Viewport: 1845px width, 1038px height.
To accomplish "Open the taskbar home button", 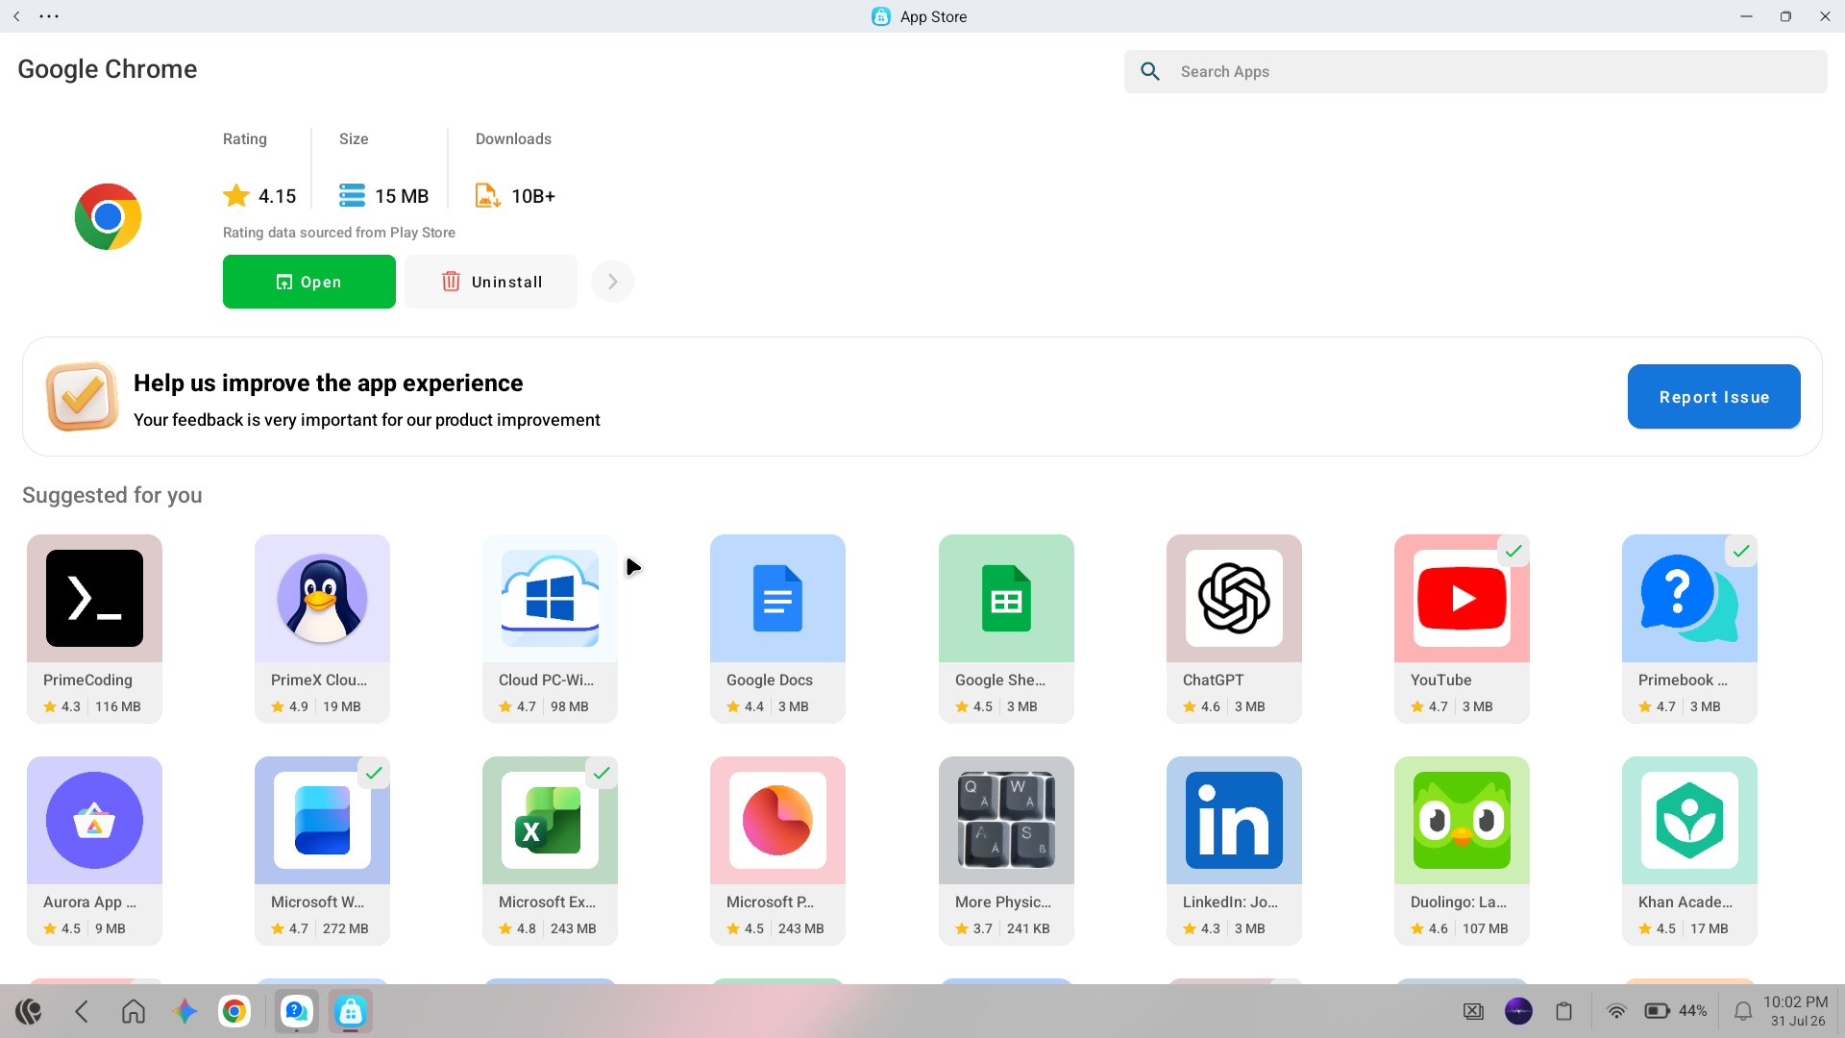I will [134, 1011].
